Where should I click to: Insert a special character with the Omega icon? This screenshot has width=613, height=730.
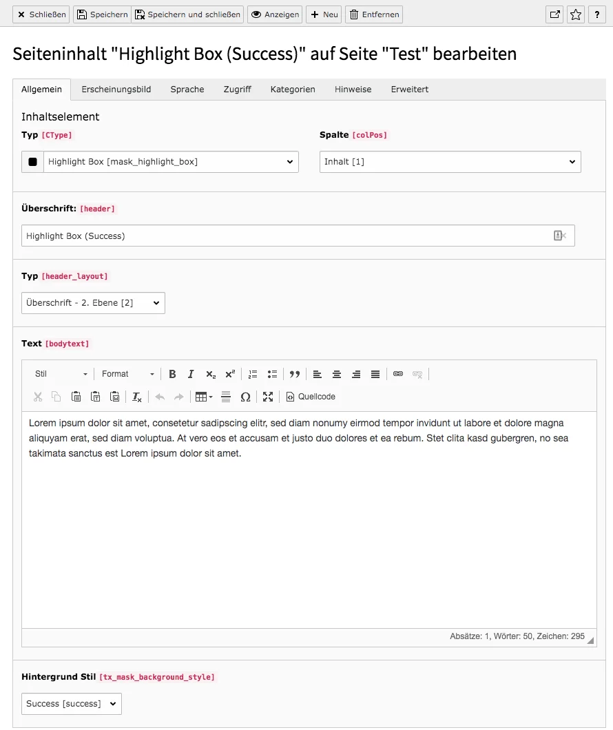245,397
